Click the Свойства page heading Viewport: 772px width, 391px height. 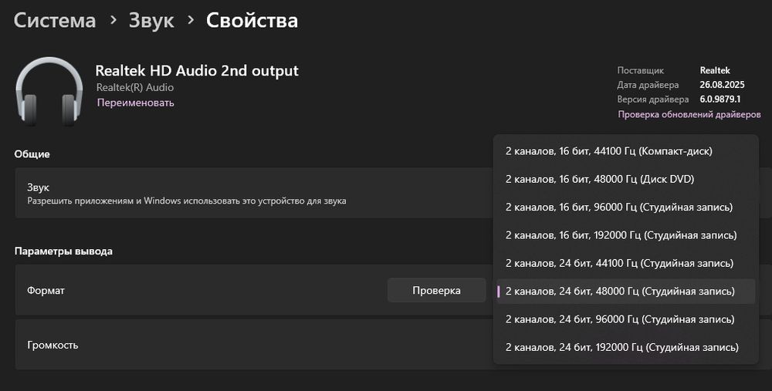point(252,21)
